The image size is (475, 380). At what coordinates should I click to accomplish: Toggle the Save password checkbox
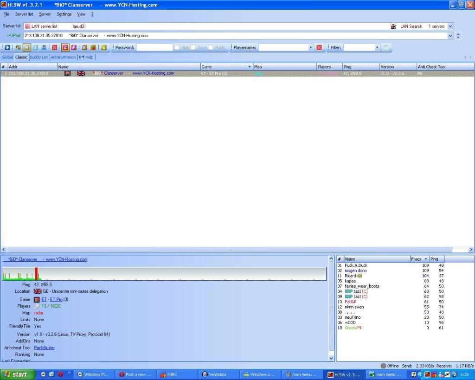(193, 47)
